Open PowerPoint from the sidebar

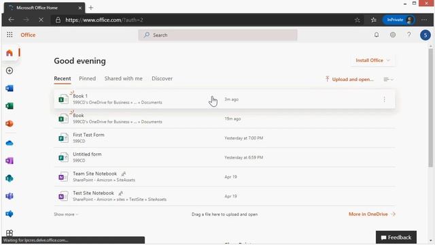[x=10, y=124]
